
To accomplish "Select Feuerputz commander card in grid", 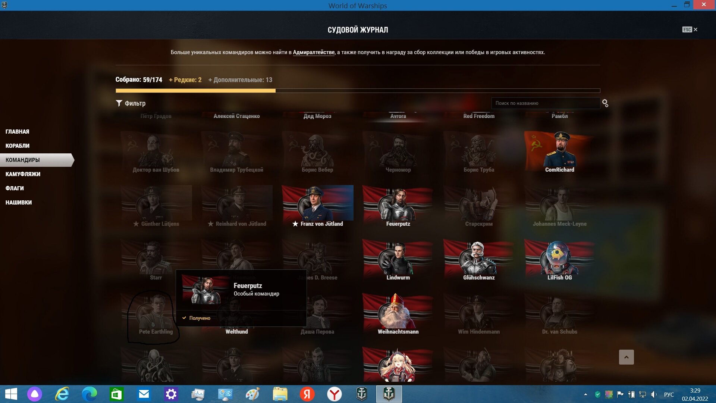I will pyautogui.click(x=398, y=206).
